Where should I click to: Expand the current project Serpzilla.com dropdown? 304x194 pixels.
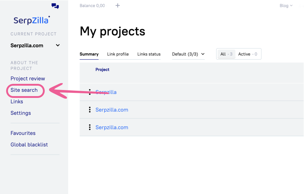click(35, 45)
